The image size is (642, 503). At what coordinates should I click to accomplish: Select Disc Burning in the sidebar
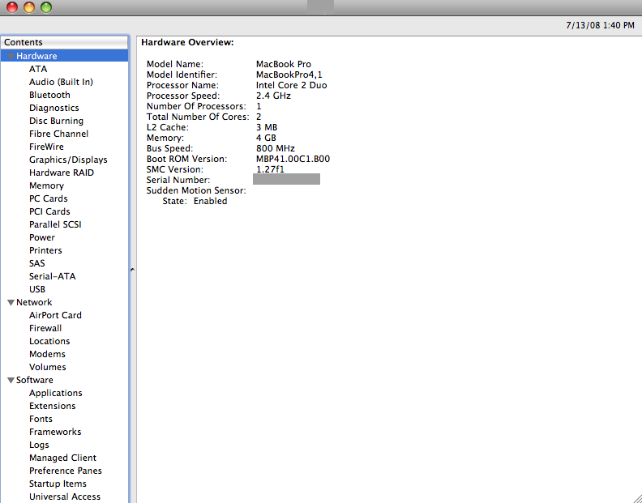(56, 121)
